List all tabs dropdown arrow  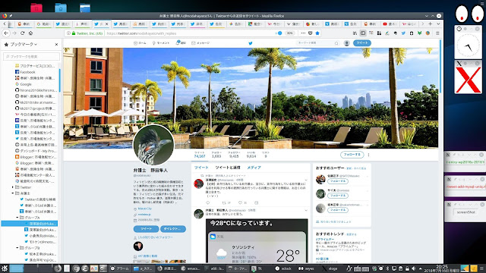(x=438, y=24)
